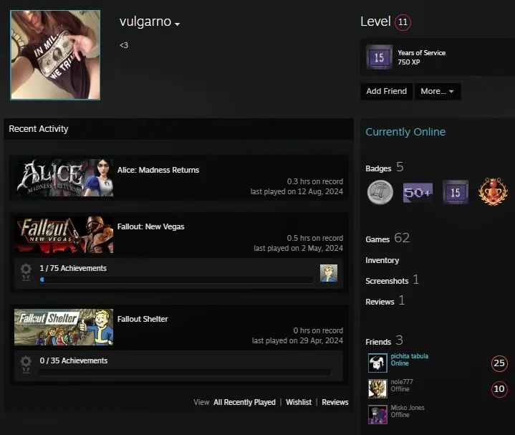Select the <3 profile summary text

[x=124, y=45]
